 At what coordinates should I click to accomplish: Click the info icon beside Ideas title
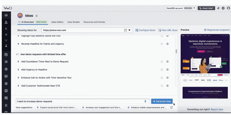tap(37, 16)
